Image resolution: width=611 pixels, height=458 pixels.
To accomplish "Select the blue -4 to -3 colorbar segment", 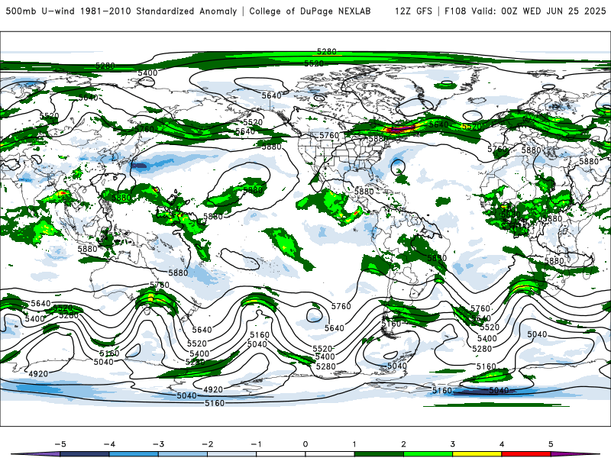I will 134,454.
